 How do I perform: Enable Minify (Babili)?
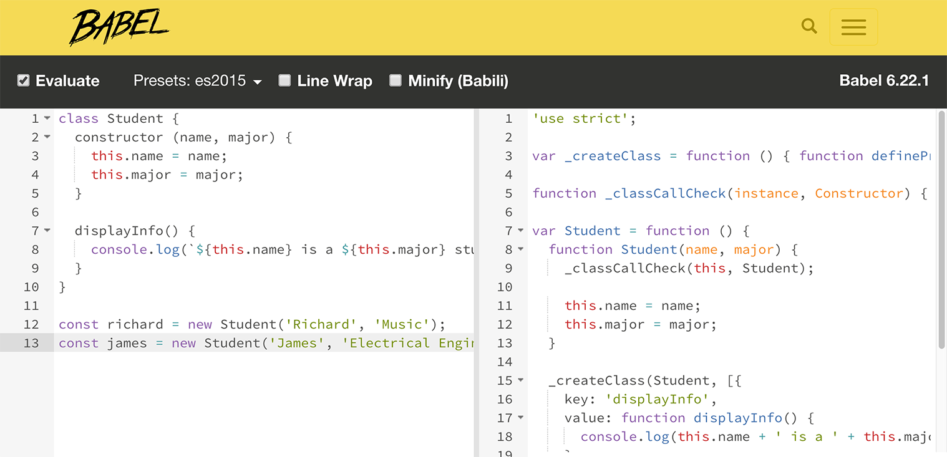click(395, 80)
